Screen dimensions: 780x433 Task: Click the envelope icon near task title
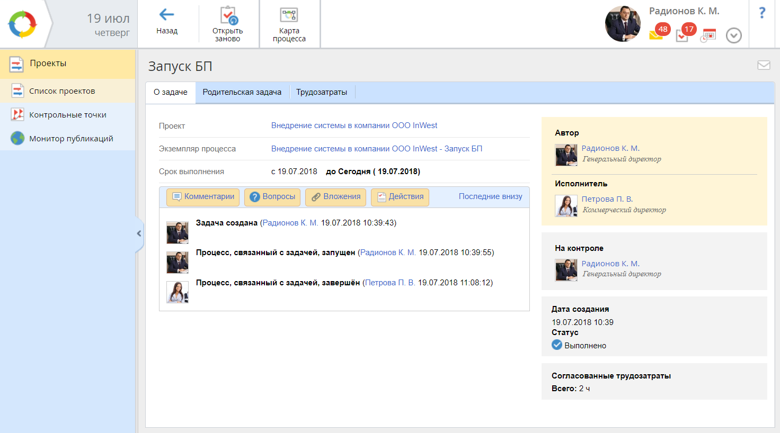pos(764,65)
